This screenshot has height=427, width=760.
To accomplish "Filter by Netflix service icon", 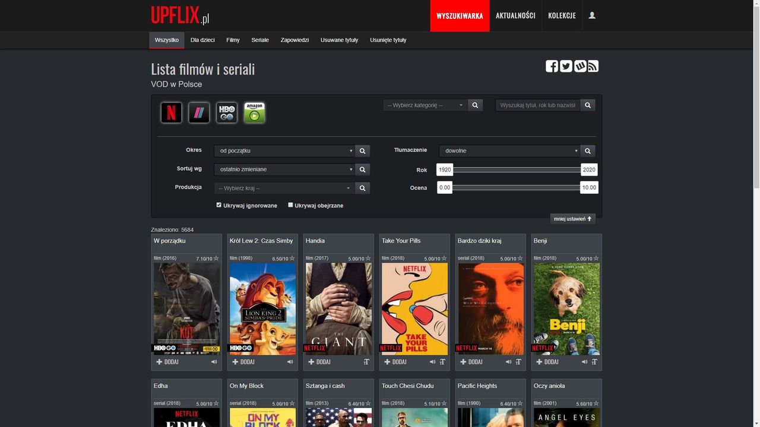I will pyautogui.click(x=171, y=113).
